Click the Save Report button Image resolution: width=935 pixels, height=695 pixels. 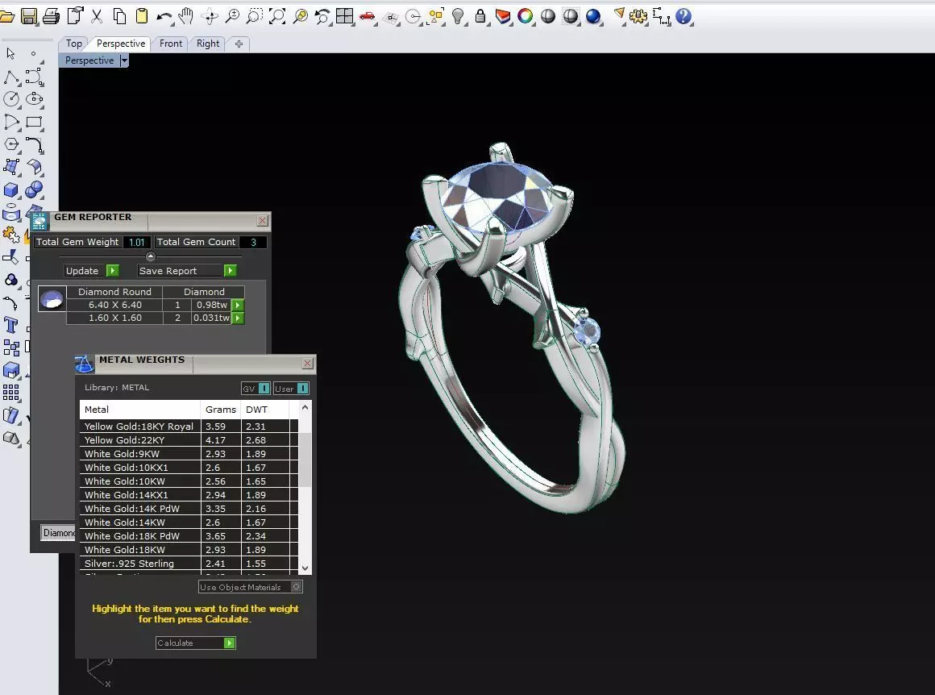(x=187, y=271)
